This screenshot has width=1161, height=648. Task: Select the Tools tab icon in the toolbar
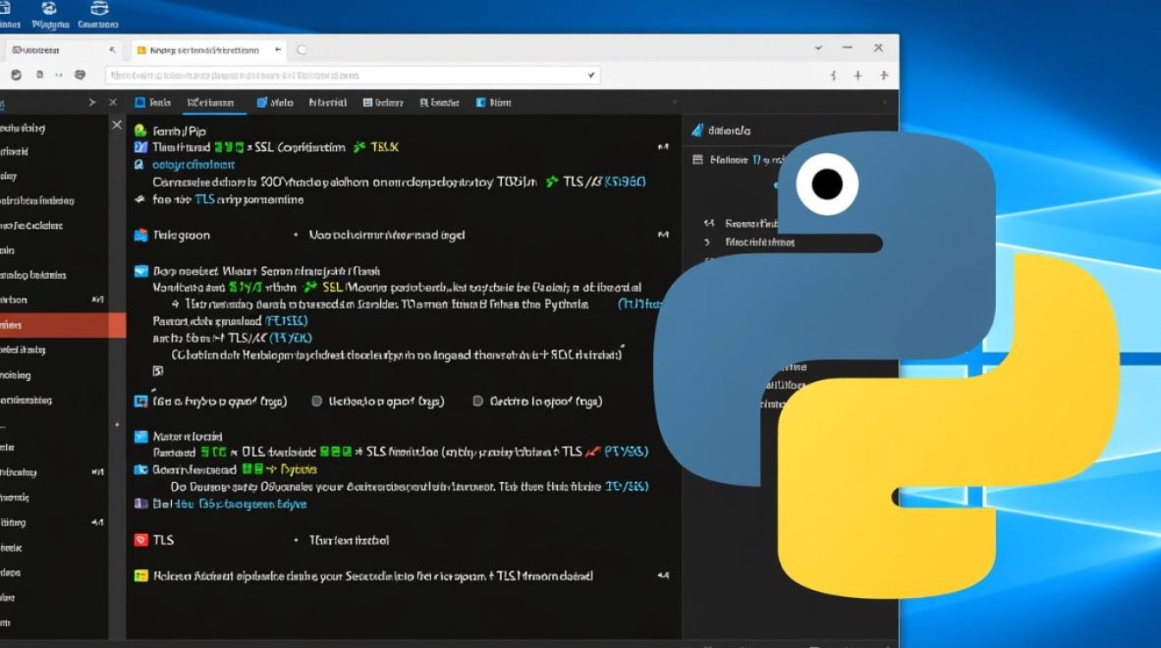(142, 102)
